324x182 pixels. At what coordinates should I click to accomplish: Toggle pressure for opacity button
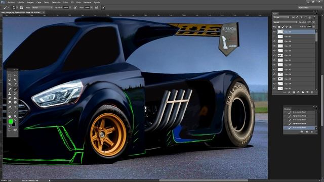pyautogui.click(x=75, y=8)
